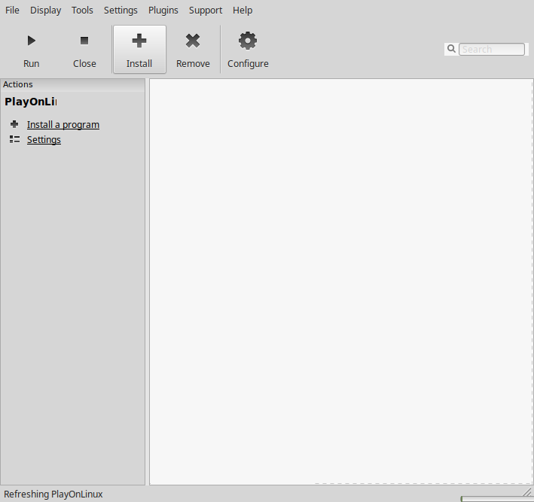Follow the Settings link in Actions panel
The width and height of the screenshot is (534, 502).
pyautogui.click(x=44, y=139)
